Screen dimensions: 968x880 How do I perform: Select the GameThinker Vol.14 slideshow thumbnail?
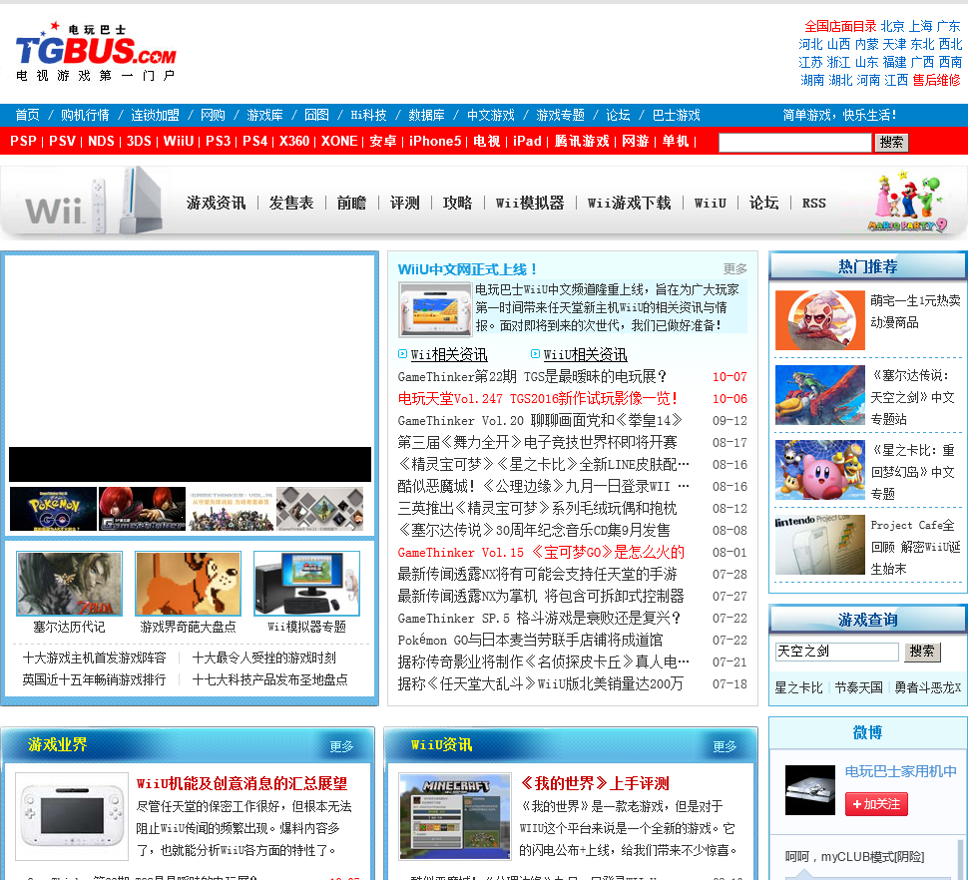coord(231,509)
